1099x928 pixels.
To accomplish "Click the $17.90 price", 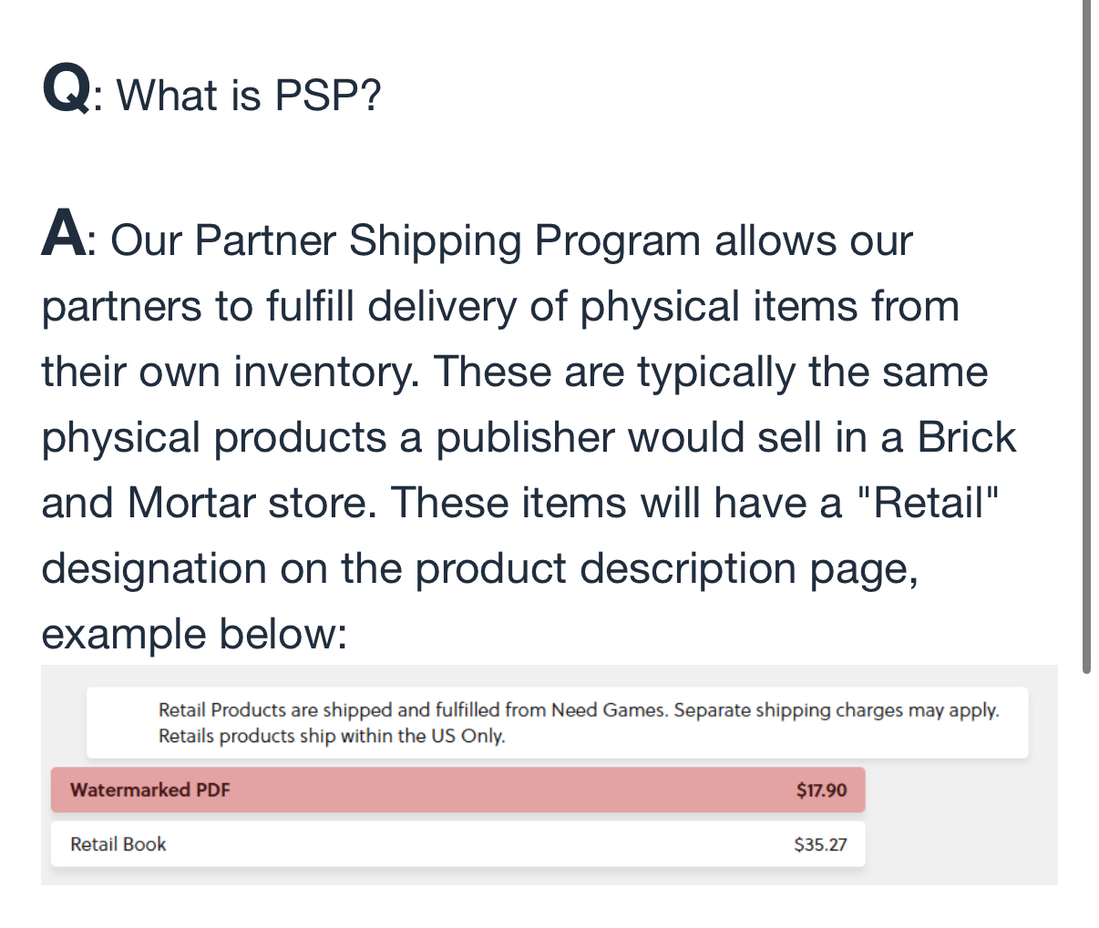I will (x=821, y=790).
